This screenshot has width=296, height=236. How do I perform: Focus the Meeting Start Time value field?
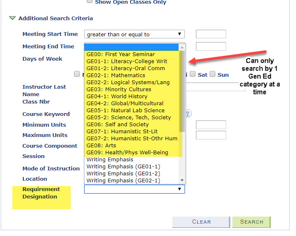(x=211, y=34)
